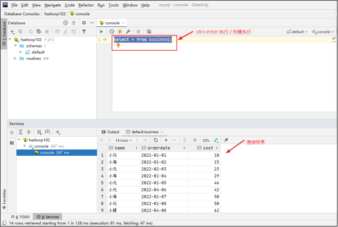338x227 pixels.
Task: Open the console session dropdown
Action: click(323, 32)
